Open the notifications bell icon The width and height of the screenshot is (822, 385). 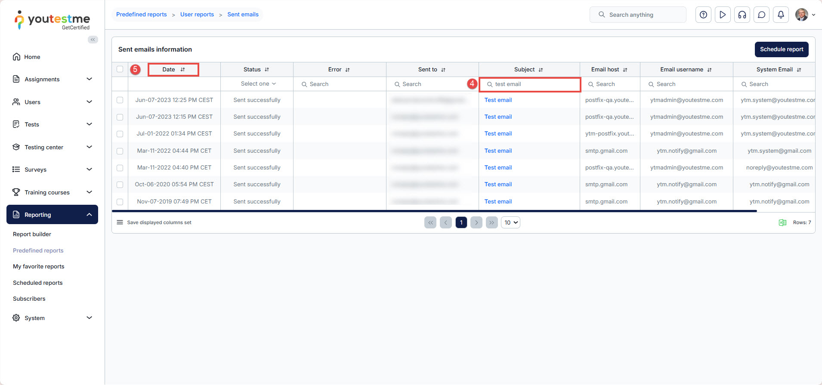781,15
